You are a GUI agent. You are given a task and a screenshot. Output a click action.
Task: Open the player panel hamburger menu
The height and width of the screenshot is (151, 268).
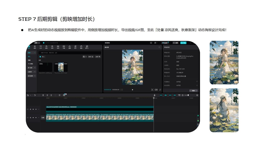(159, 47)
